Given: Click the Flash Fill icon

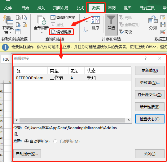Looking at the screenshot, I should point(163,17).
